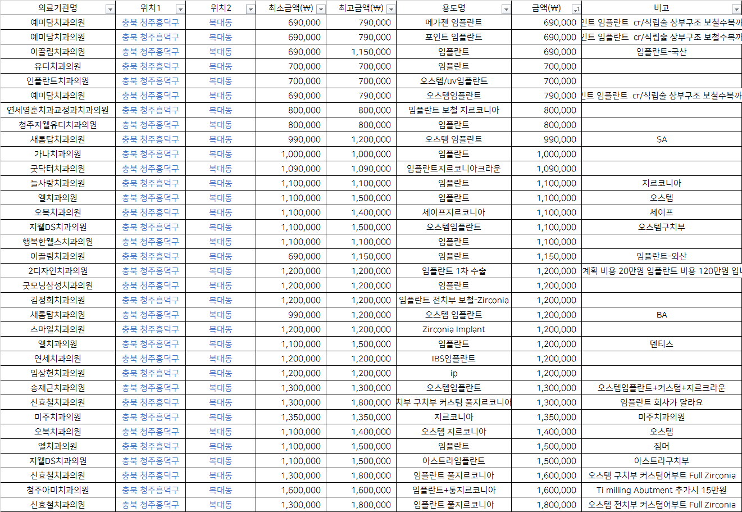Select the 임플란트 회사가 달라요 remark cell
The image size is (742, 512).
click(662, 402)
